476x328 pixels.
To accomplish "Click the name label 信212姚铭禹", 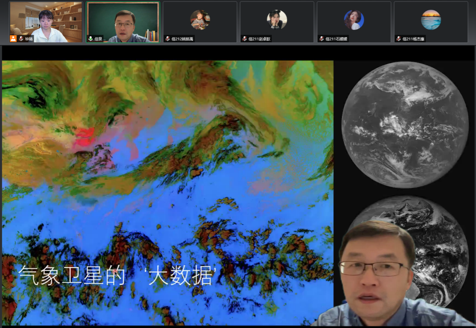I will (x=182, y=39).
